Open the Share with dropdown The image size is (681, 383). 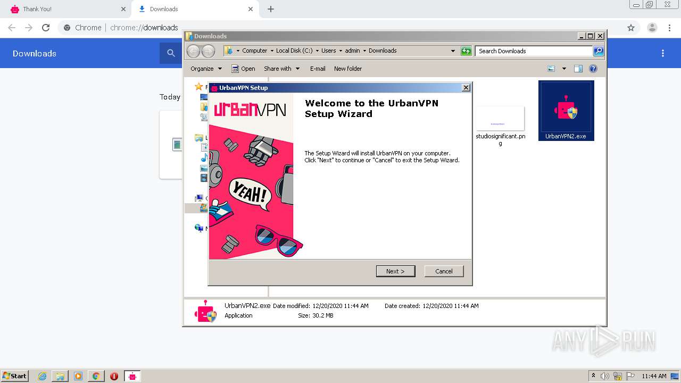click(282, 69)
